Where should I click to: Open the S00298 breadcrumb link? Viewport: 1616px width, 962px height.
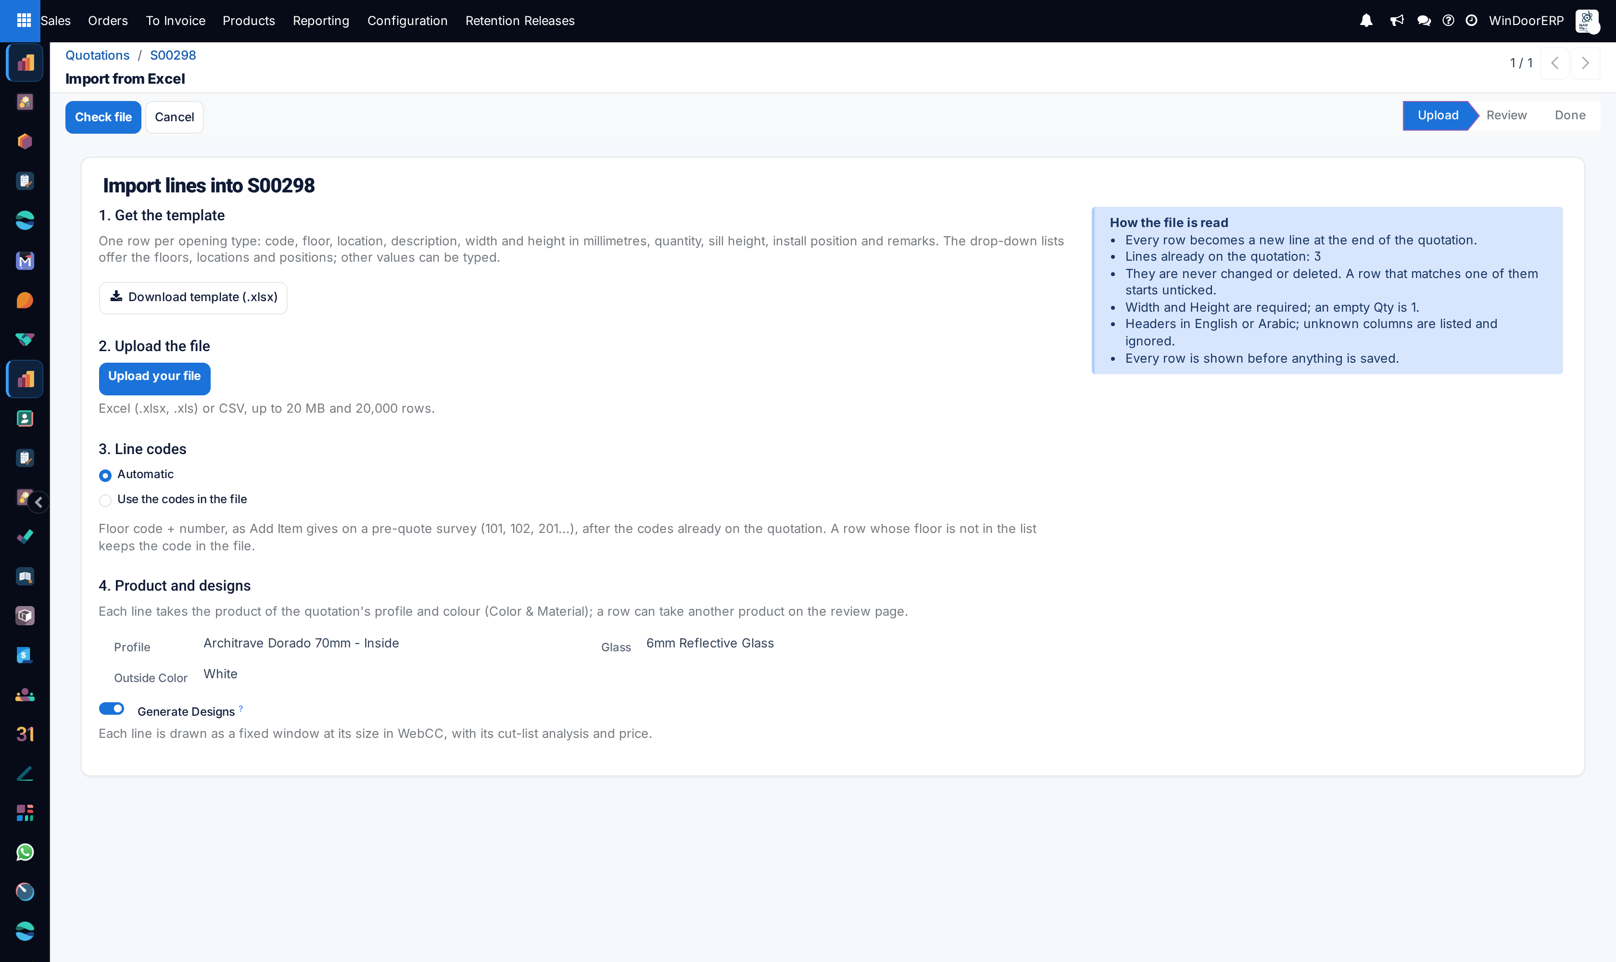[173, 55]
